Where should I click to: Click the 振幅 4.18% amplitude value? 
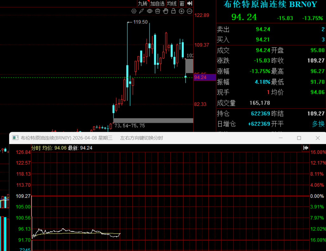(x=262, y=82)
